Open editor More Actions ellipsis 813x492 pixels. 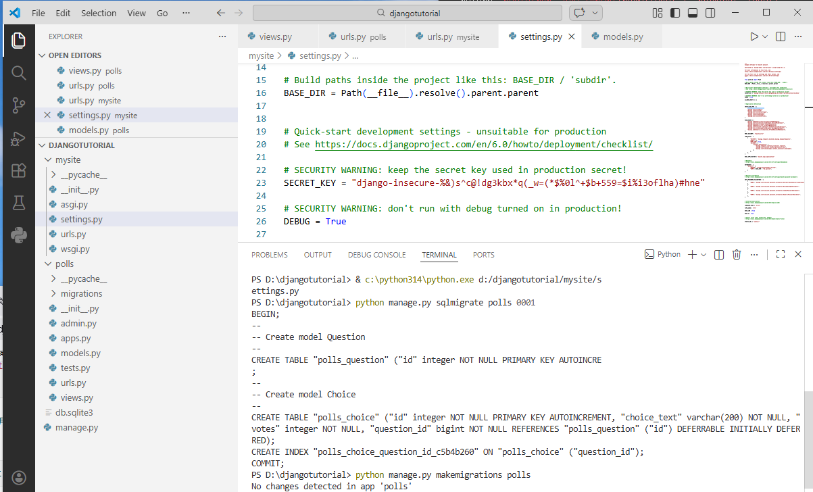[x=799, y=36]
